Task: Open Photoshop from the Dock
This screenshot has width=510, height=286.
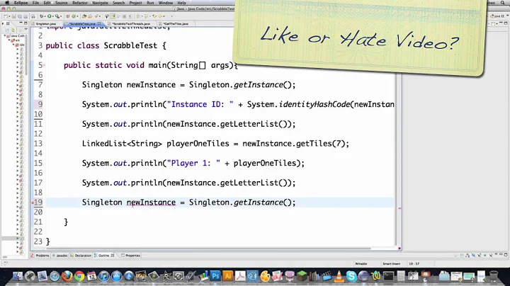Action: [215, 276]
